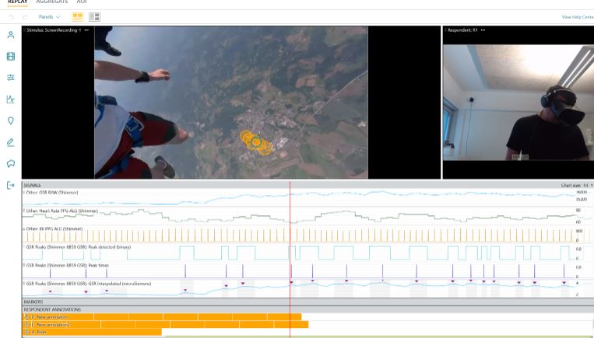
Task: Open the Respondents sidebar icon
Action: [11, 35]
